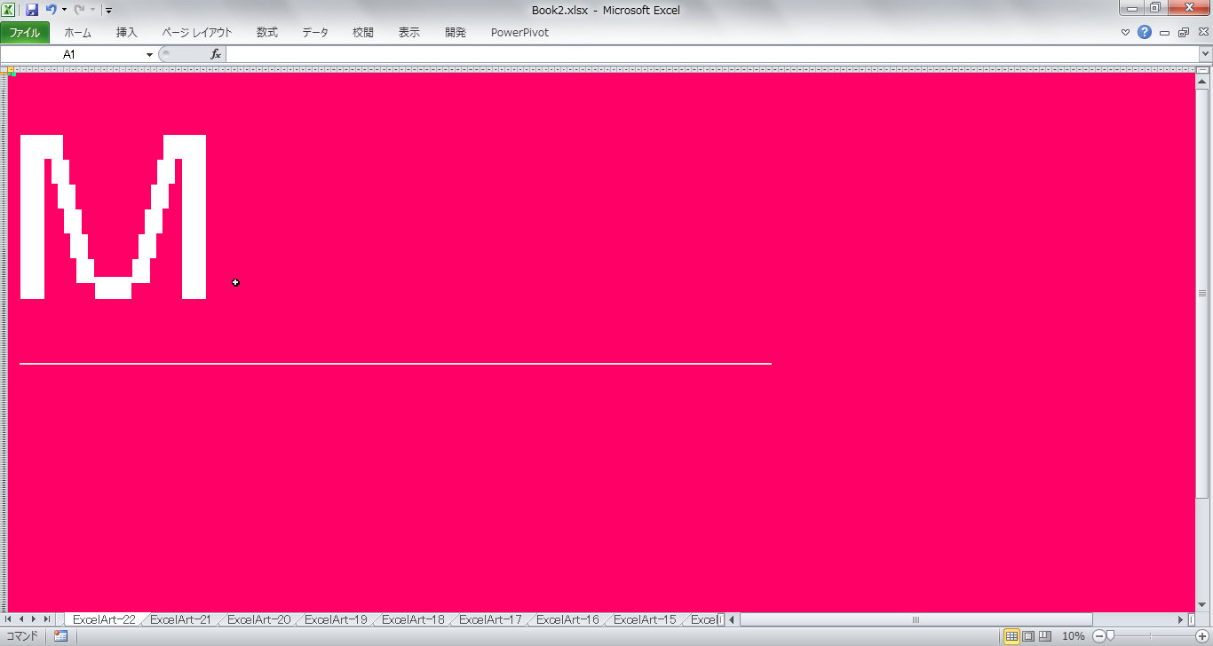1213x646 pixels.
Task: Open the ページ レイアウト ribbon tab
Action: [x=197, y=33]
